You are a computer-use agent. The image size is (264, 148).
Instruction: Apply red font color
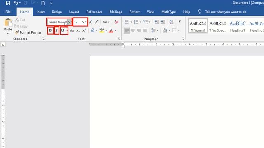[111, 30]
